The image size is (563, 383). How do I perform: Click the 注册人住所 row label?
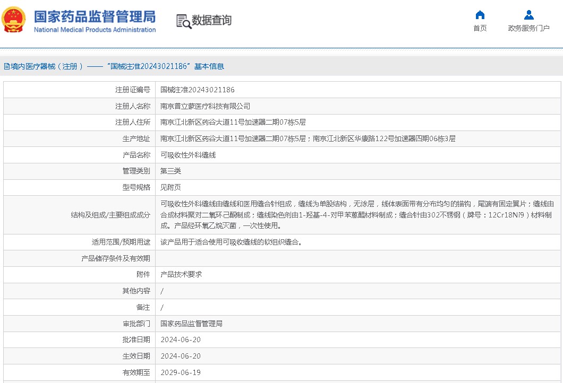point(132,123)
